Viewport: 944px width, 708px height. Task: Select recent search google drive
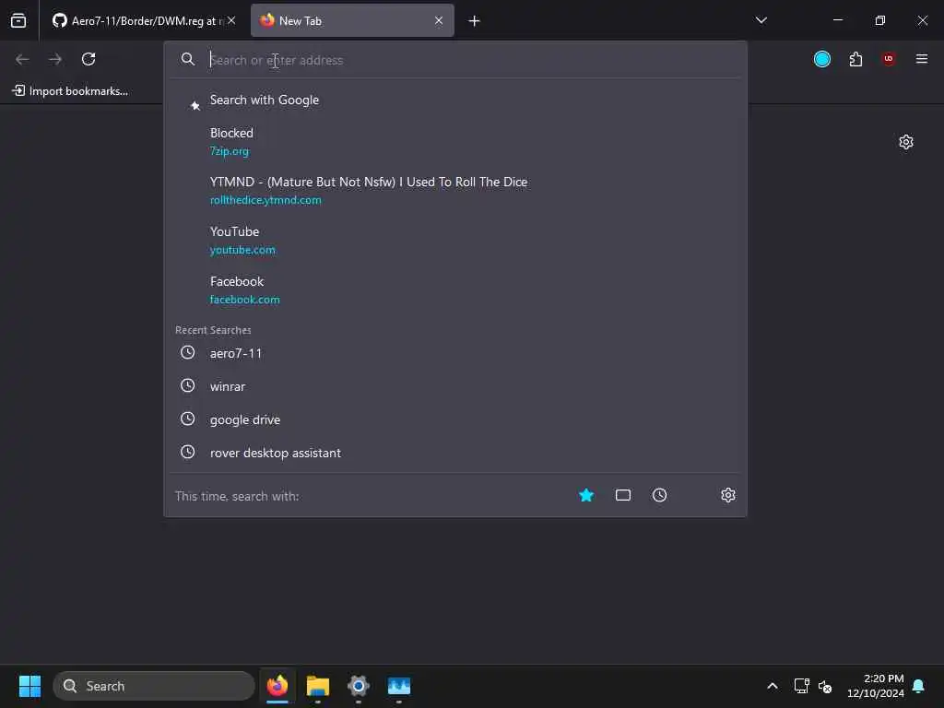point(455,419)
